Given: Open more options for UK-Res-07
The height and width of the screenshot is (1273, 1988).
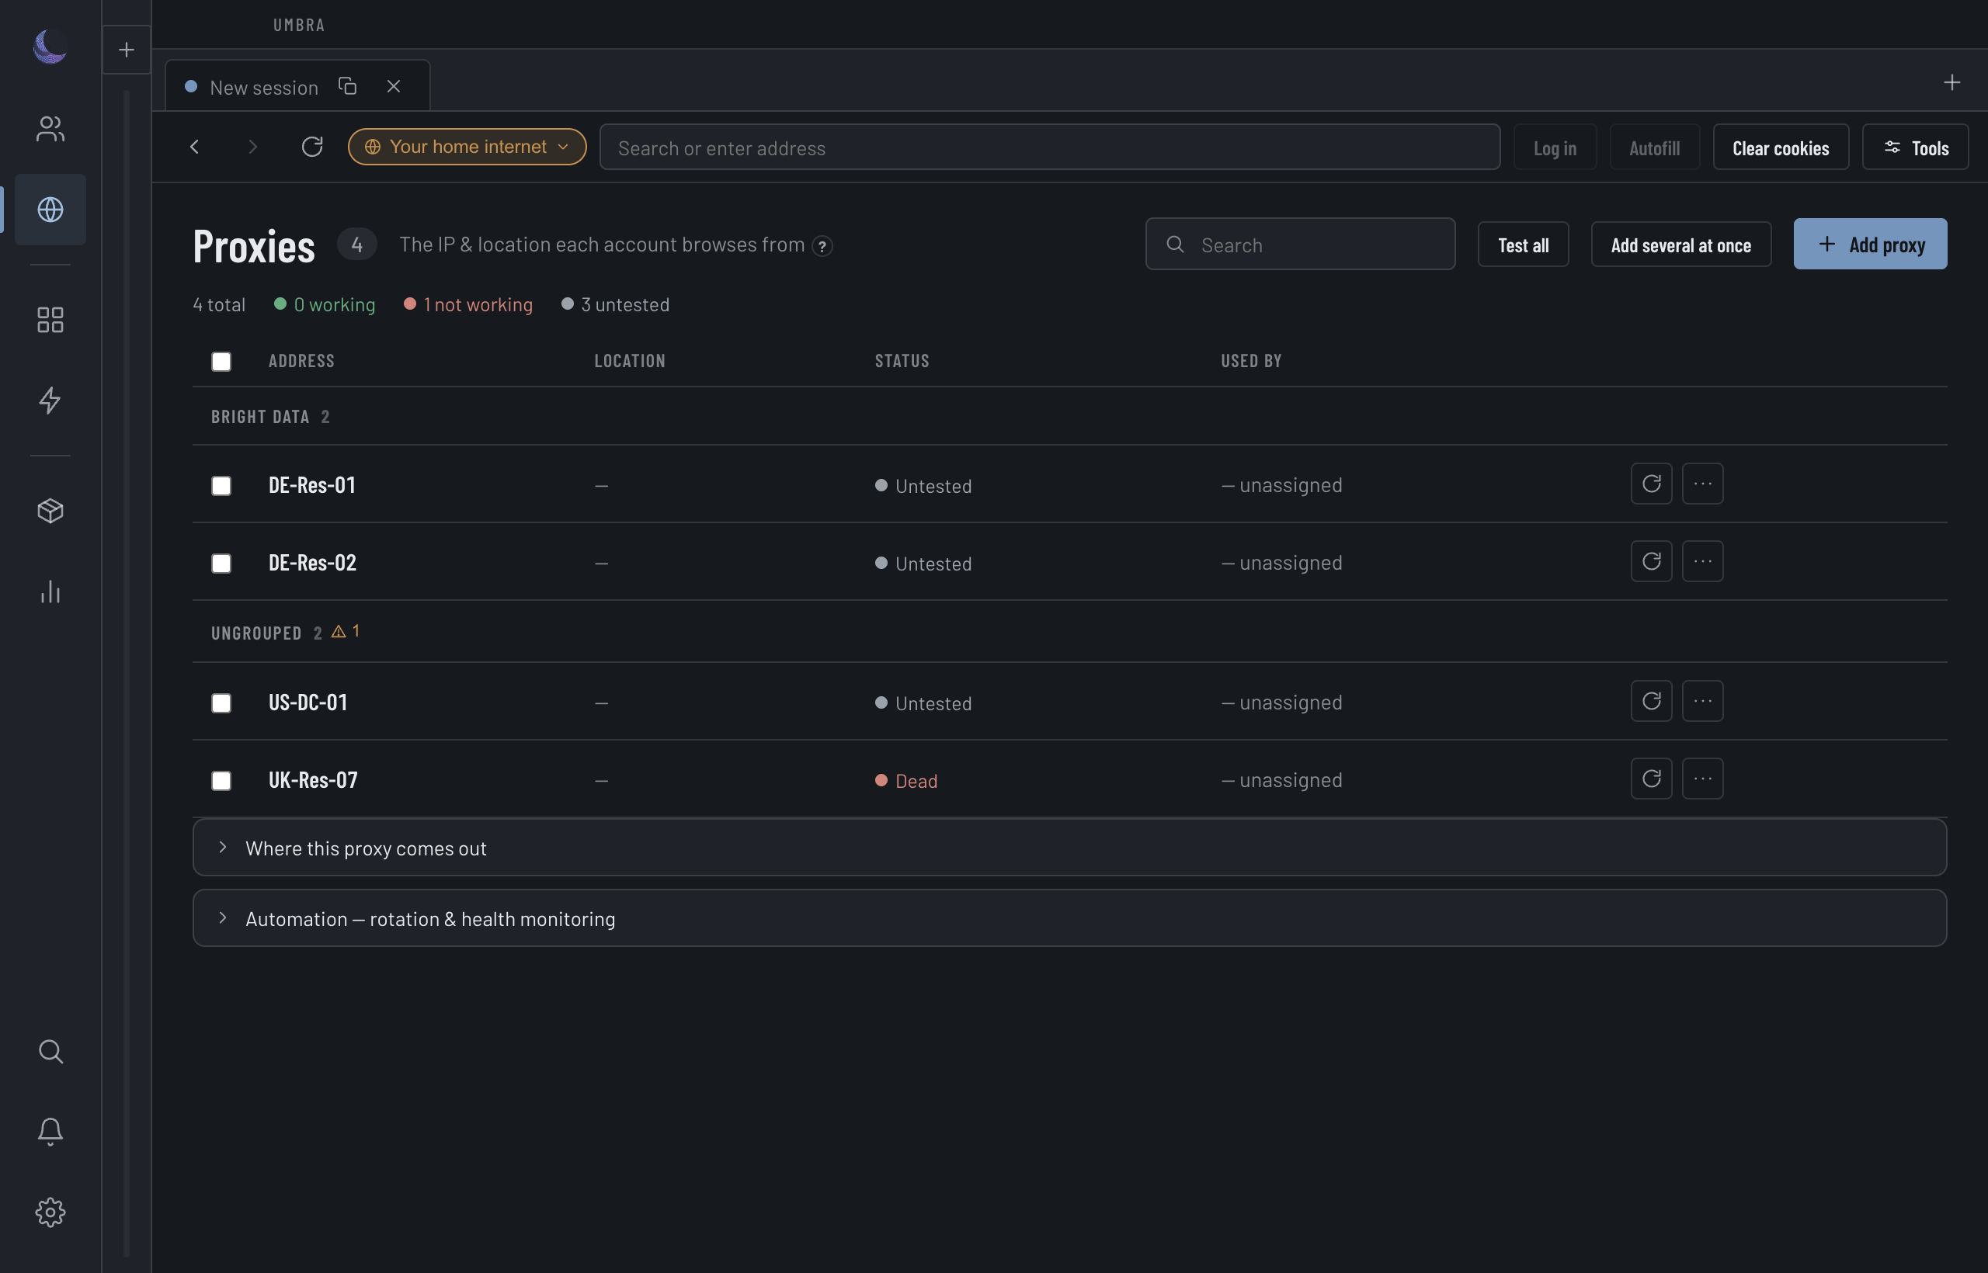Looking at the screenshot, I should pyautogui.click(x=1702, y=779).
